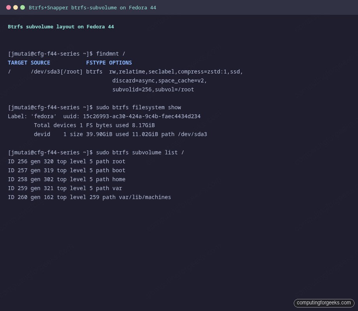Click the 'path /dev/sda3' text in devid line

tap(184, 134)
